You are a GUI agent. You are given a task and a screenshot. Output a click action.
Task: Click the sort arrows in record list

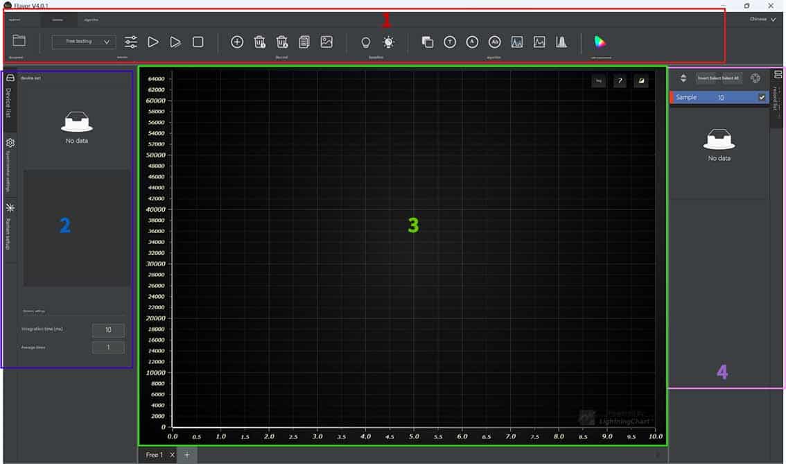pyautogui.click(x=683, y=78)
